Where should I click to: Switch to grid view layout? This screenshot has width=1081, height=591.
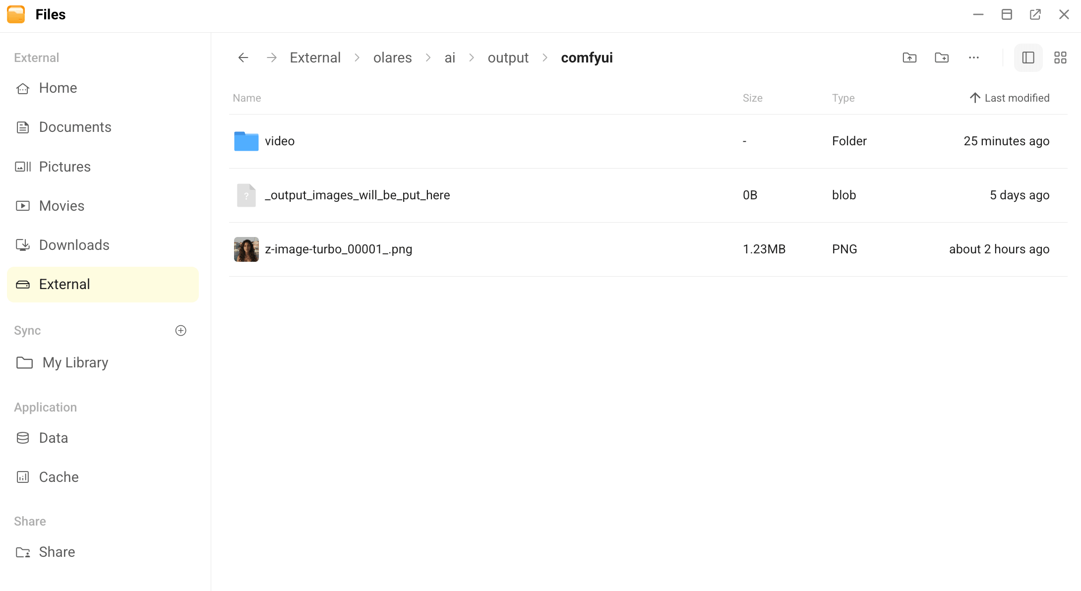coord(1060,58)
